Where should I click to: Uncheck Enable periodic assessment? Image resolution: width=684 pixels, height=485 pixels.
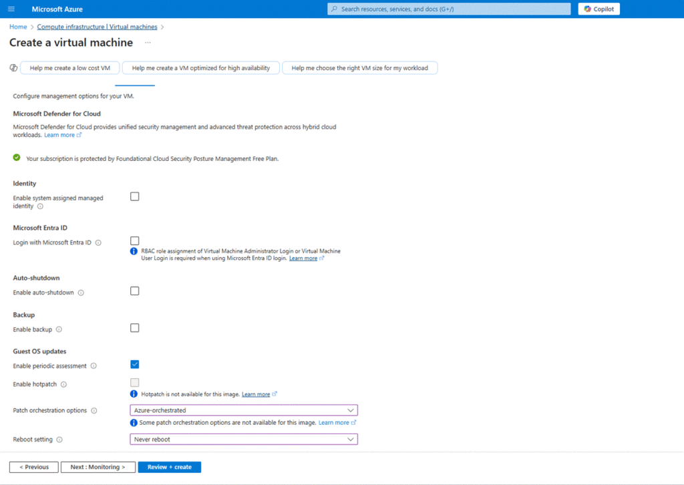pyautogui.click(x=135, y=364)
